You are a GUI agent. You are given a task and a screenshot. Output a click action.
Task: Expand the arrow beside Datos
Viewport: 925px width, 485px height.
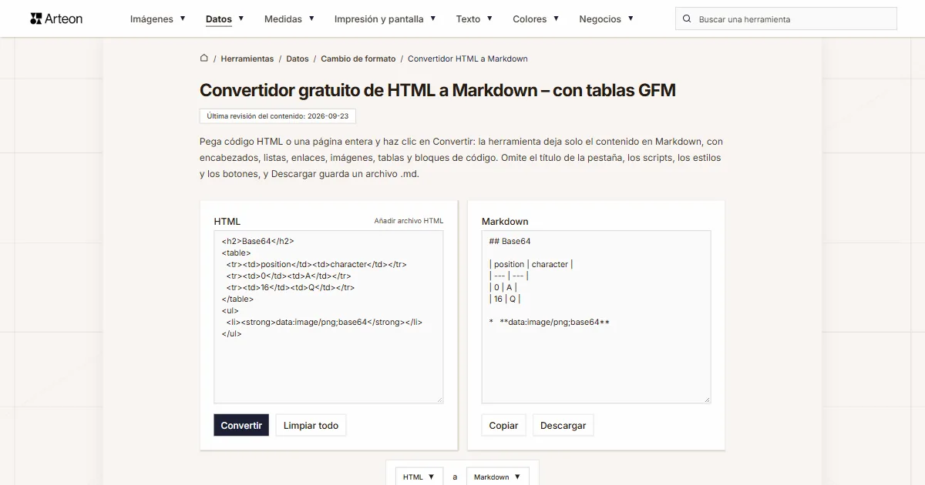coord(241,18)
